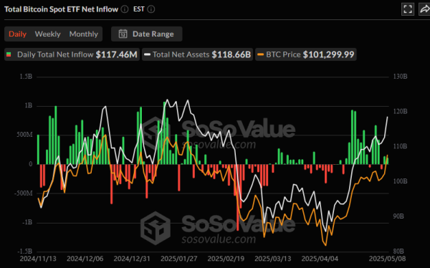Select the Daily tab

(x=17, y=34)
